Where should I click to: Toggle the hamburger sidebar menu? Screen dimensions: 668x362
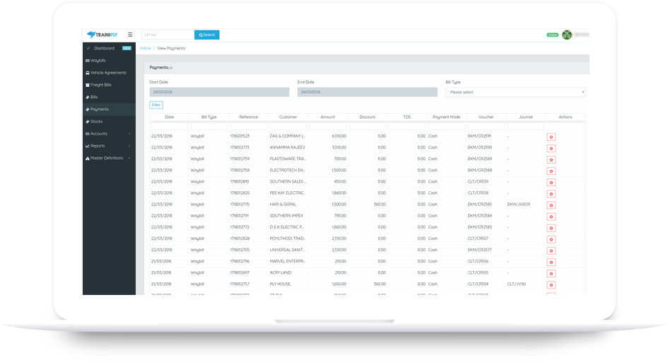[130, 35]
